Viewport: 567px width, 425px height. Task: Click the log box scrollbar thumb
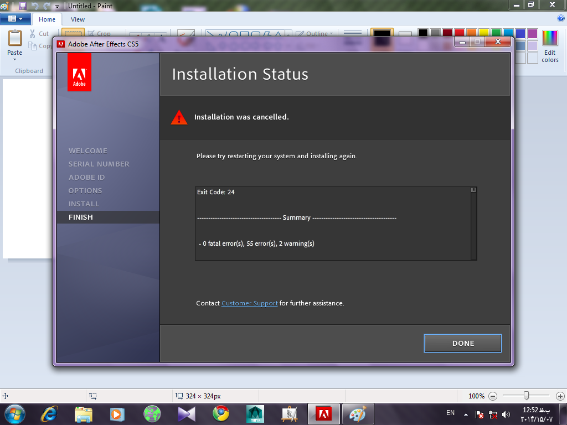click(474, 190)
